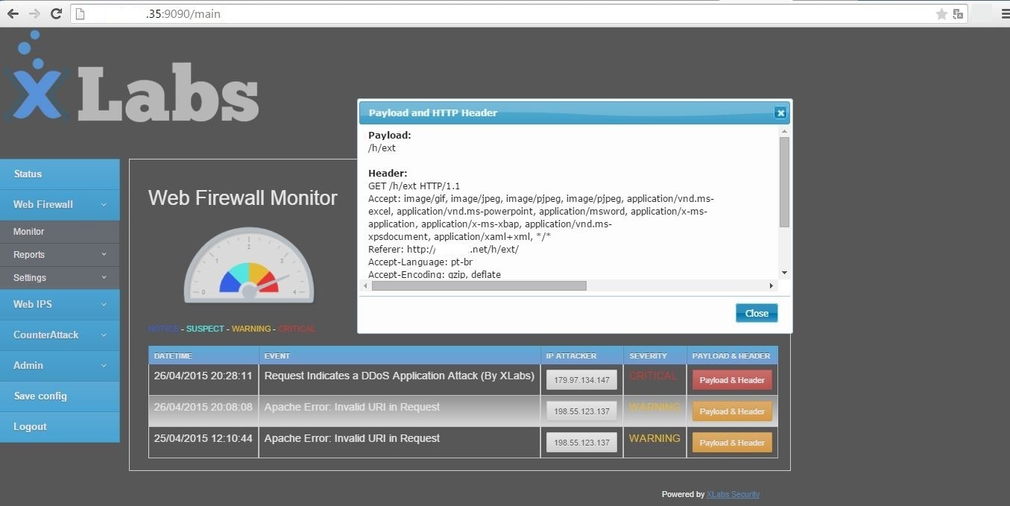Click the SUSPECT label in the gauge legend

click(205, 329)
